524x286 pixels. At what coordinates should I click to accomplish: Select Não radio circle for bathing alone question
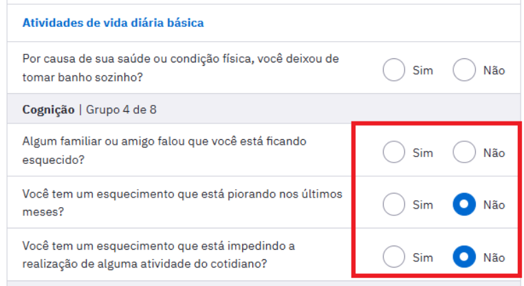pos(464,70)
